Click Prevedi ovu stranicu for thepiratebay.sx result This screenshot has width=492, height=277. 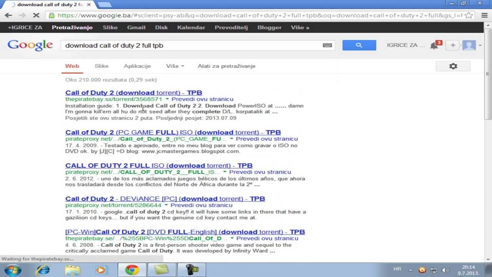(202, 99)
